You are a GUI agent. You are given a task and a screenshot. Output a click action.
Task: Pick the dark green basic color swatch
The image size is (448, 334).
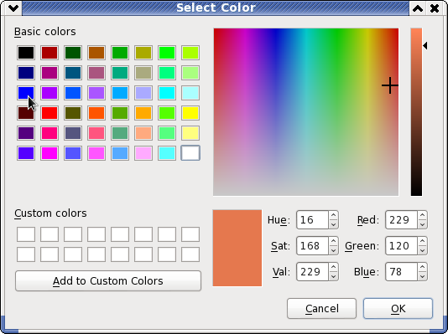point(73,53)
